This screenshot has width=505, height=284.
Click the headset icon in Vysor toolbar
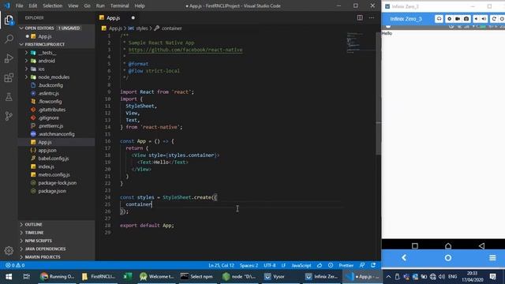[x=439, y=19]
